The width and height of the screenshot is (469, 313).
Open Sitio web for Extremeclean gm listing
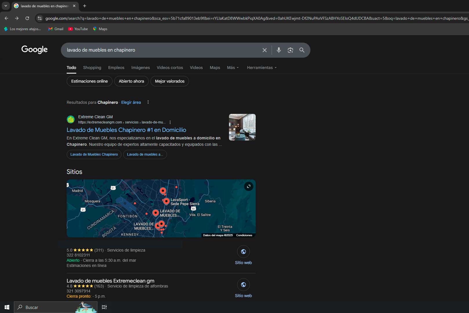[243, 289]
